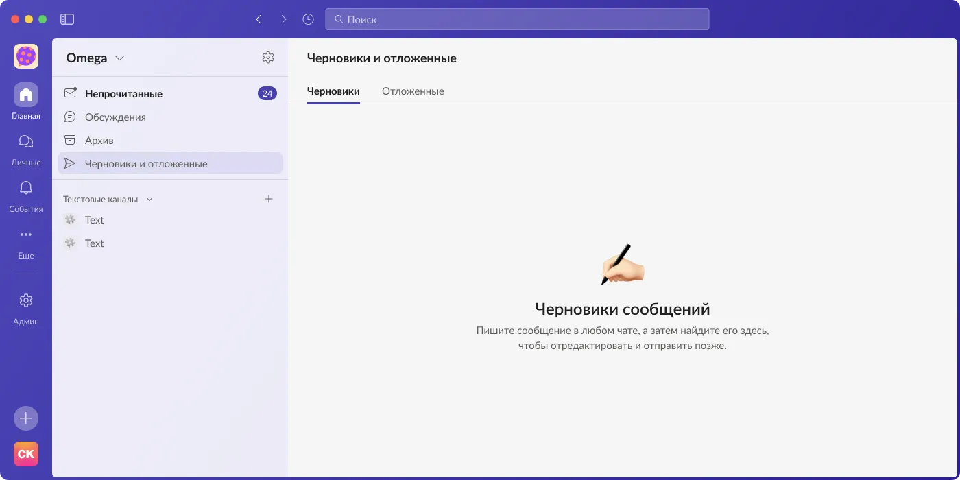Click the Поиск search field
The height and width of the screenshot is (480, 960).
(517, 19)
